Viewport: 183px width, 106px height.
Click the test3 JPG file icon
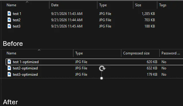(x=9, y=26)
